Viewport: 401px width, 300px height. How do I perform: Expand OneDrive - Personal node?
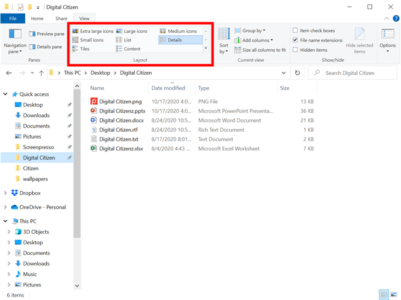(5, 207)
